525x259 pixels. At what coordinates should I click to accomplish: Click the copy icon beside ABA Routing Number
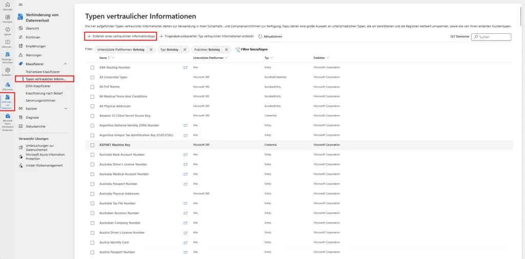[x=186, y=67]
